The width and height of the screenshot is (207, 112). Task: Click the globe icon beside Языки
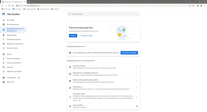(4, 54)
